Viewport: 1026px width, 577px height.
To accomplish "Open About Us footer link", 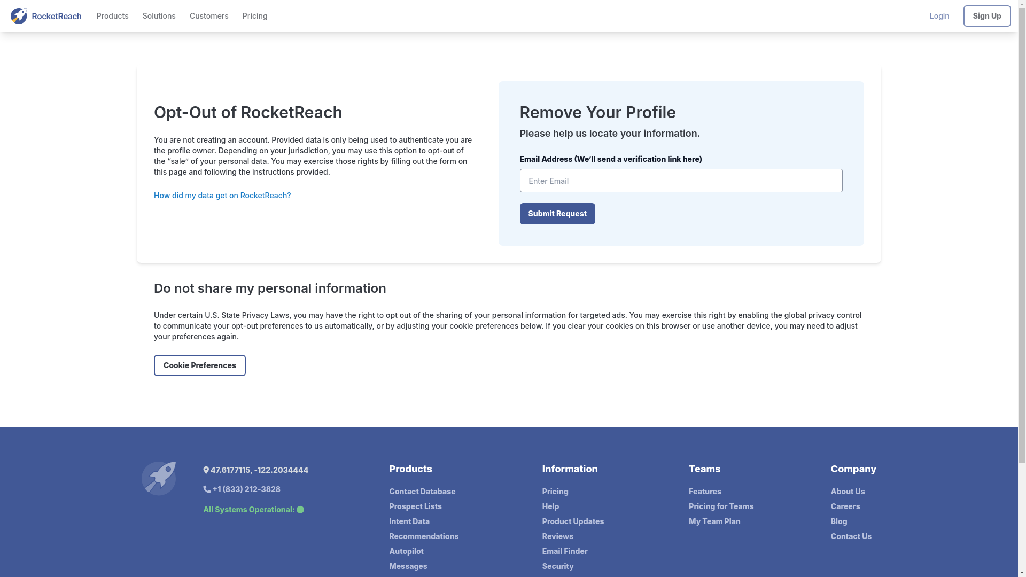I will (x=848, y=492).
